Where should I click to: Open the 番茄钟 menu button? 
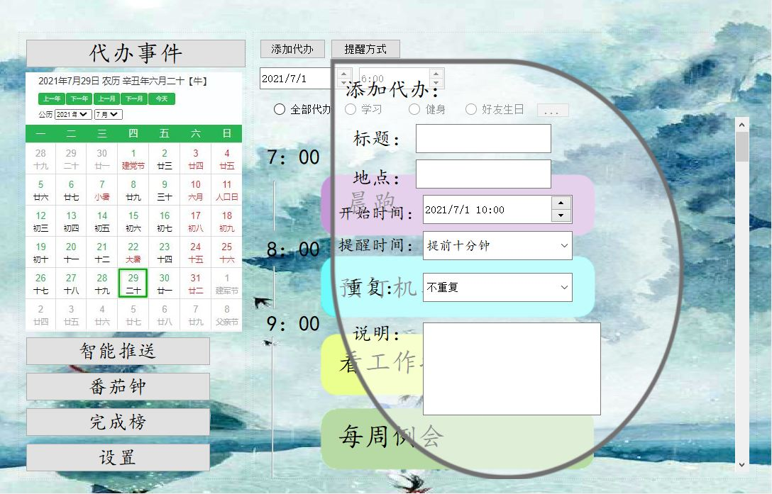(x=118, y=386)
